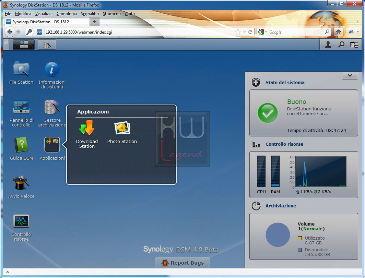Screen dimensions: 365x278
Task: Open DSM search magnifier
Action: (x=341, y=45)
